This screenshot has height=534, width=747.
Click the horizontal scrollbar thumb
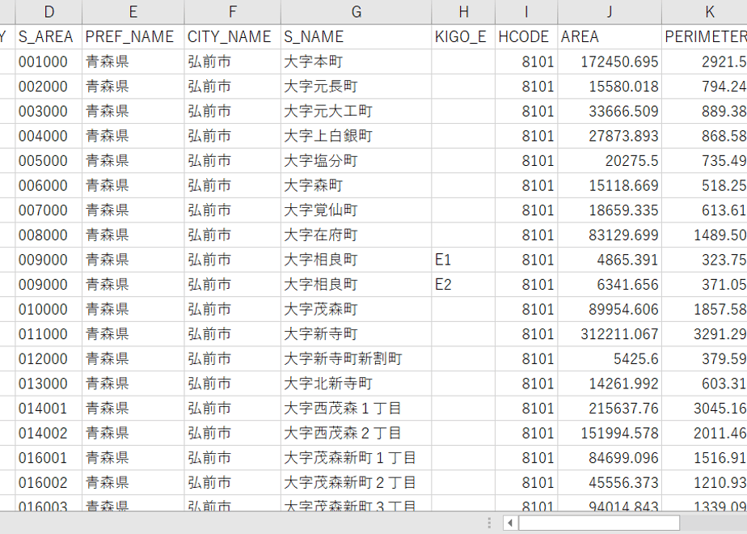[599, 523]
